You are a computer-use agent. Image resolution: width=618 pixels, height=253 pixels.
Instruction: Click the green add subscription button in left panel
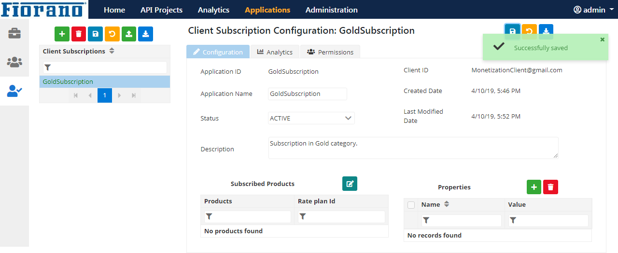point(62,34)
